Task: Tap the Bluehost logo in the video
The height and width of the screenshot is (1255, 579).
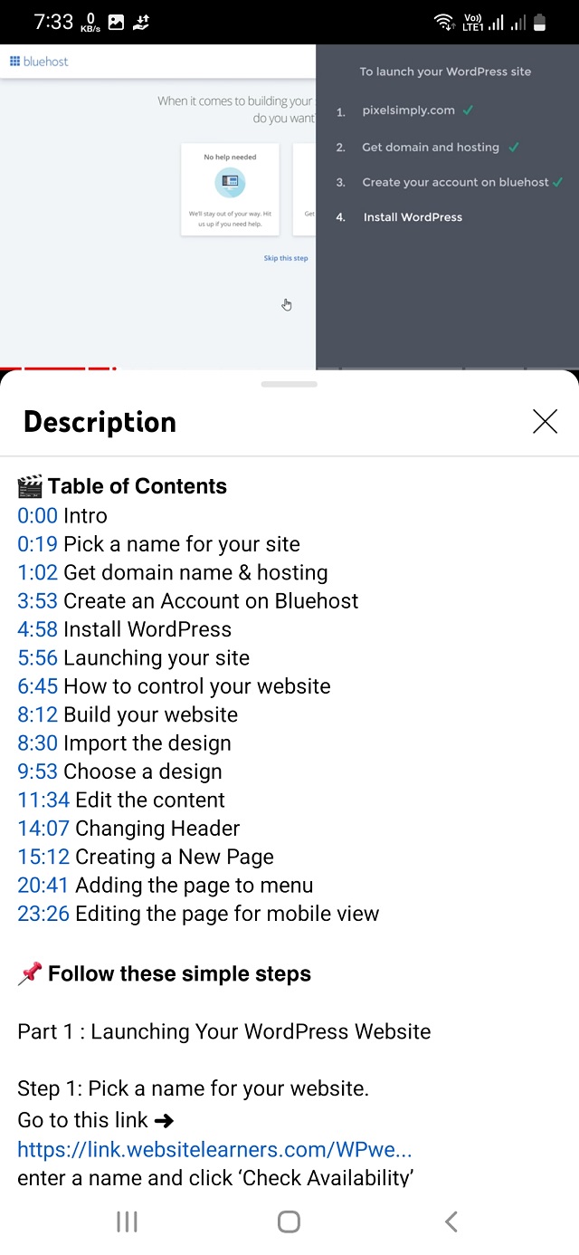Action: coord(39,62)
